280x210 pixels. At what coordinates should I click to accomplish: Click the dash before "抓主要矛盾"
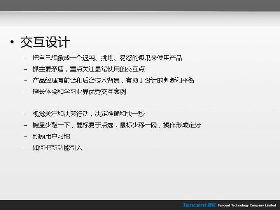(26, 69)
